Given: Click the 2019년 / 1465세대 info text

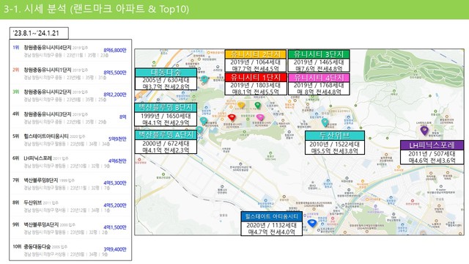Looking at the screenshot, I should (319, 62).
